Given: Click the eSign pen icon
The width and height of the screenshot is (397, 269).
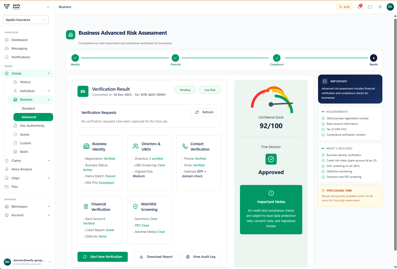Looking at the screenshot, I should point(7,178).
